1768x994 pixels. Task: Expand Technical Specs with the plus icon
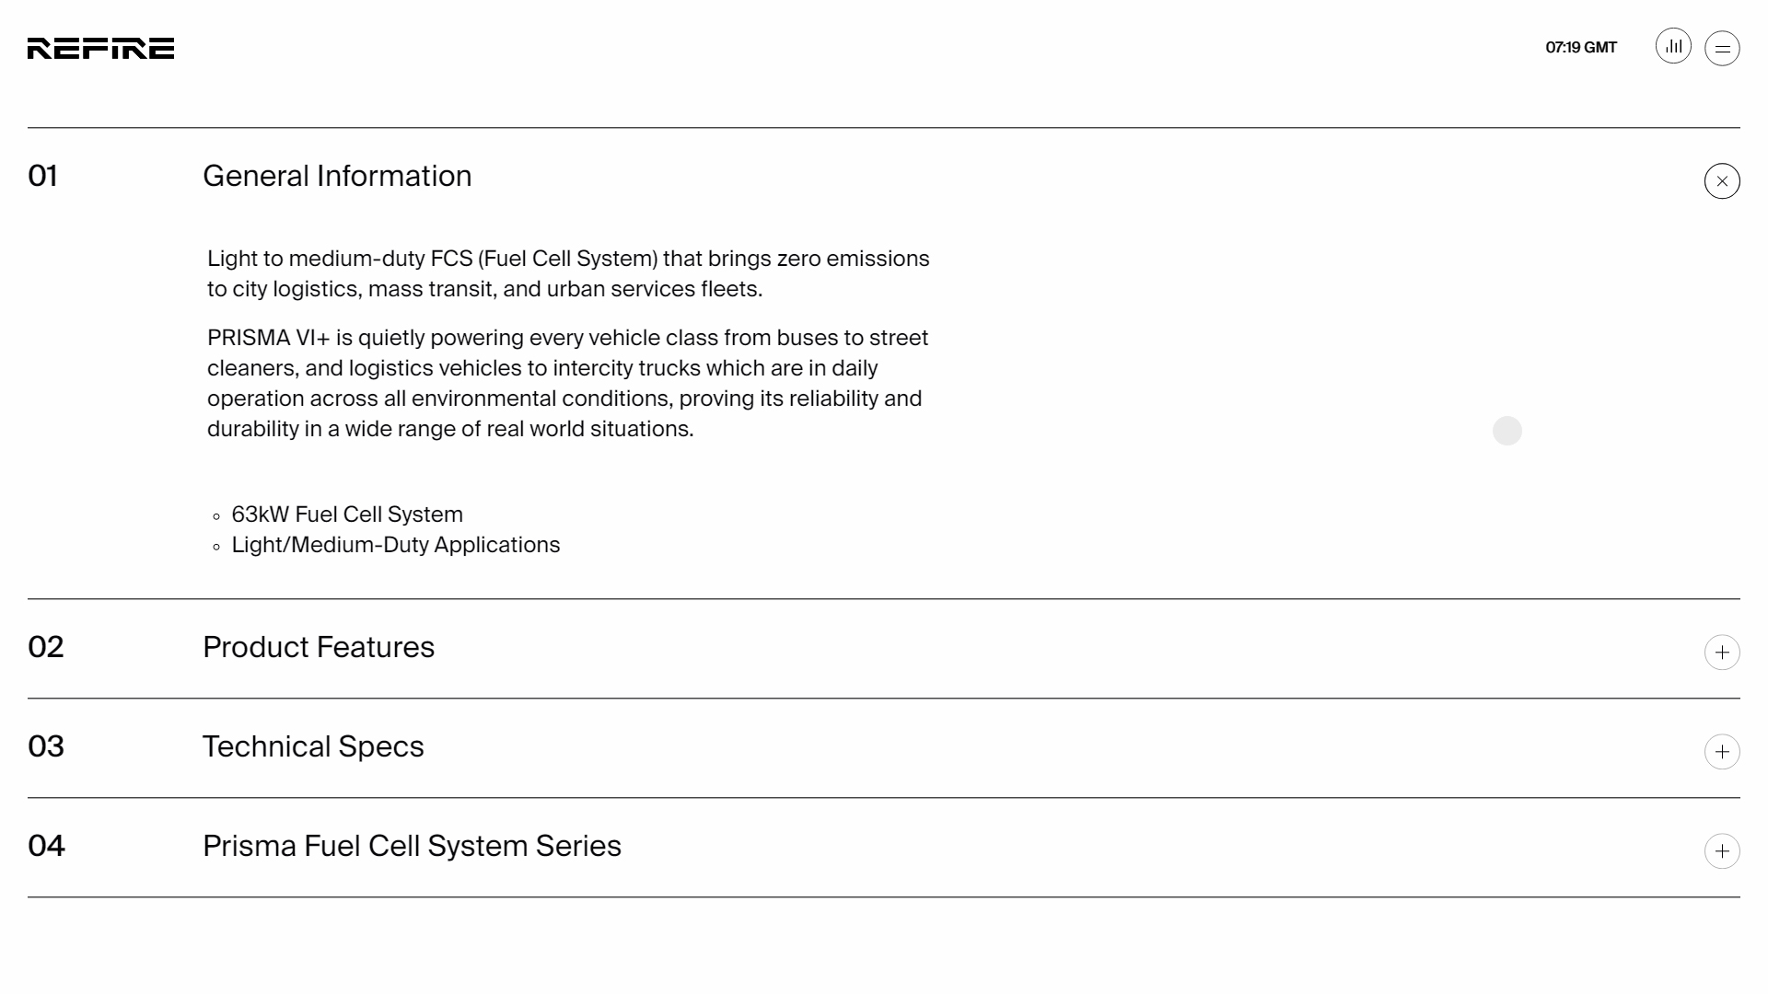tap(1722, 752)
